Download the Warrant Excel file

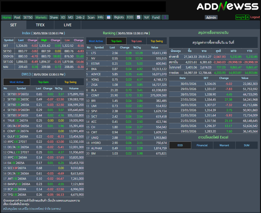(x=224, y=145)
